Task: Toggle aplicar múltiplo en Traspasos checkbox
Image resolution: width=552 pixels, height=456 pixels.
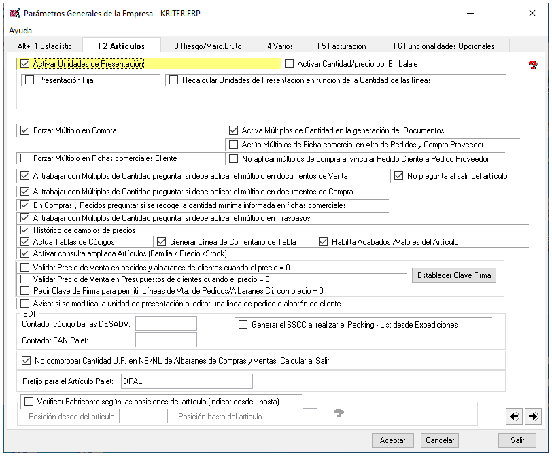Action: tap(24, 218)
